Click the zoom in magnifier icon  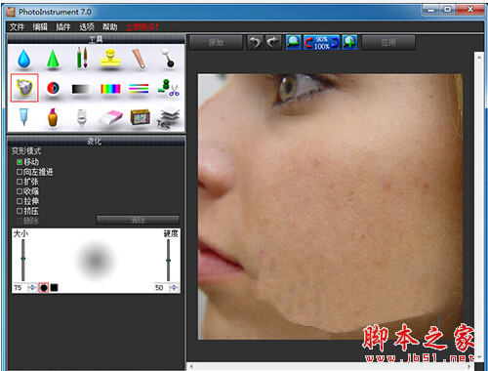349,42
